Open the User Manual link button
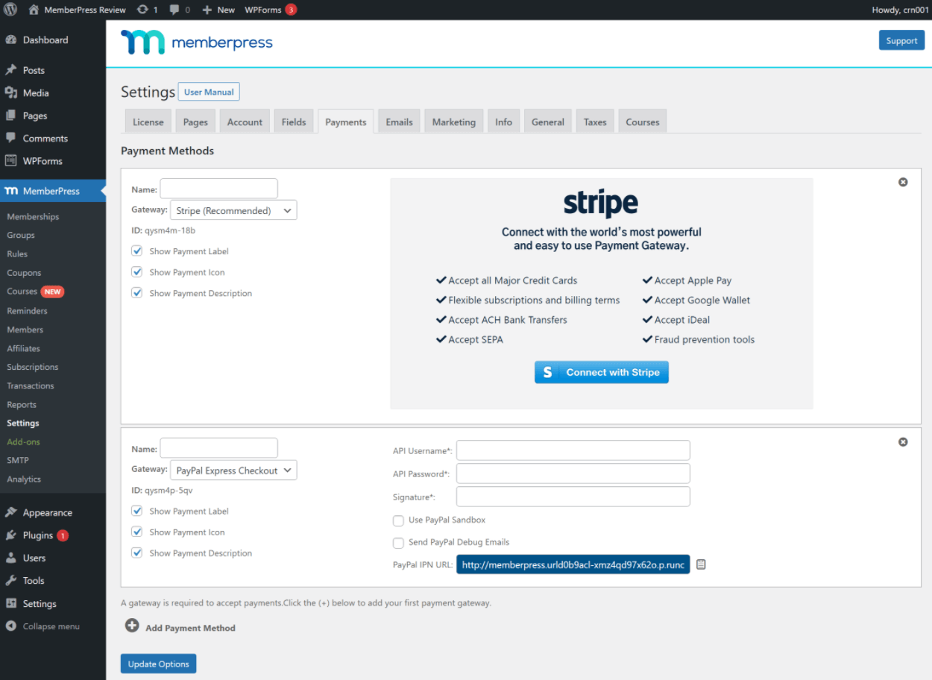The image size is (932, 680). coord(209,92)
